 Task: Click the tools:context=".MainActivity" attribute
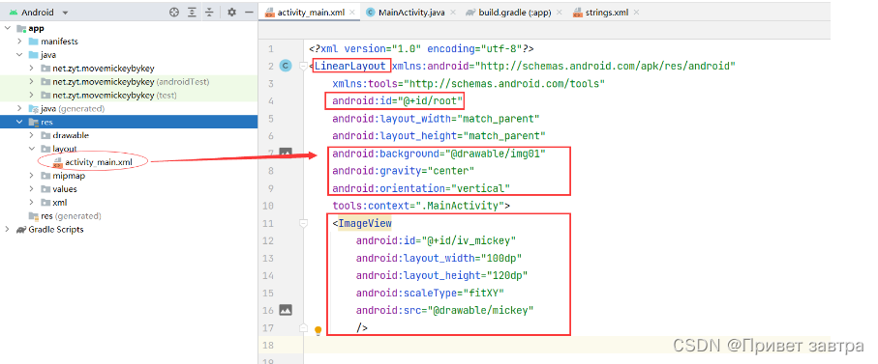(x=418, y=206)
